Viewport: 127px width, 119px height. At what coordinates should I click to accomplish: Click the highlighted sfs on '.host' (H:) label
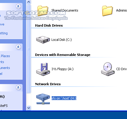pos(64,98)
